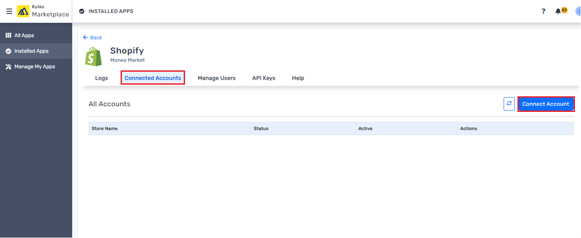Click the Connect Account button
The width and height of the screenshot is (581, 238).
click(546, 104)
